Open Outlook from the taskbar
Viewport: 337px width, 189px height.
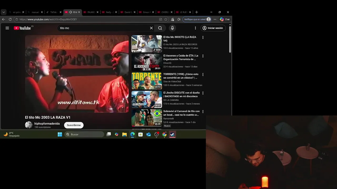click(x=148, y=134)
